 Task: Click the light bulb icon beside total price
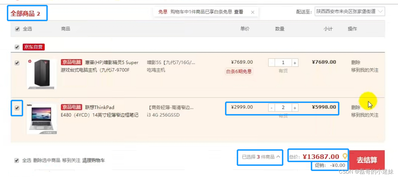tap(345, 156)
